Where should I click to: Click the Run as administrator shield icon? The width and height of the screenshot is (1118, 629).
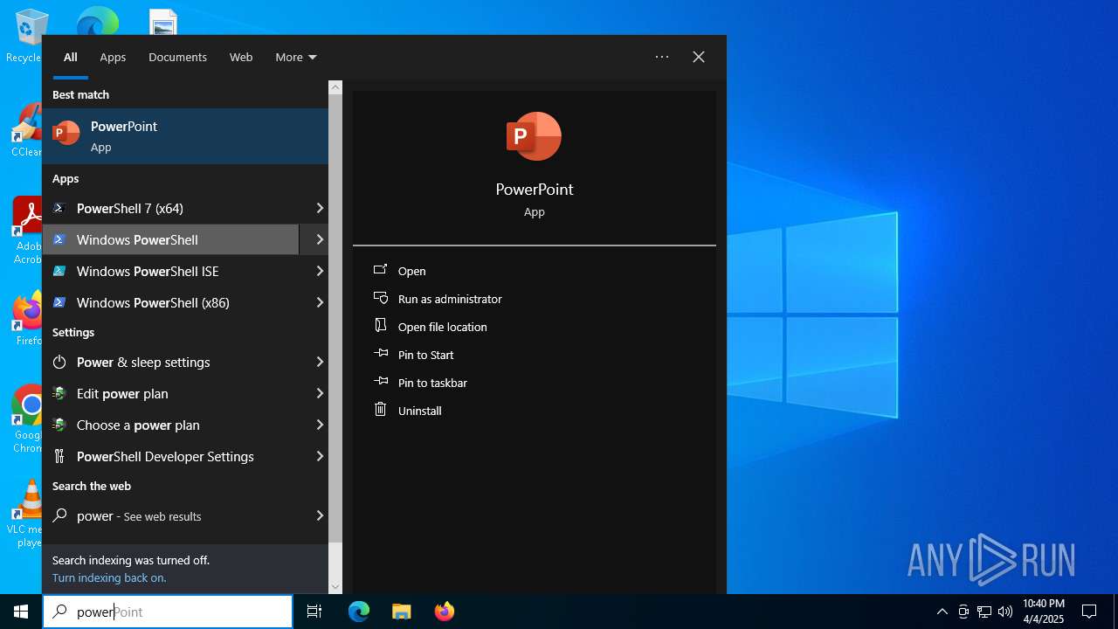click(x=380, y=298)
